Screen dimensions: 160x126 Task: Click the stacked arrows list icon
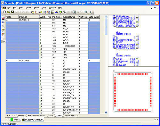coord(65,12)
